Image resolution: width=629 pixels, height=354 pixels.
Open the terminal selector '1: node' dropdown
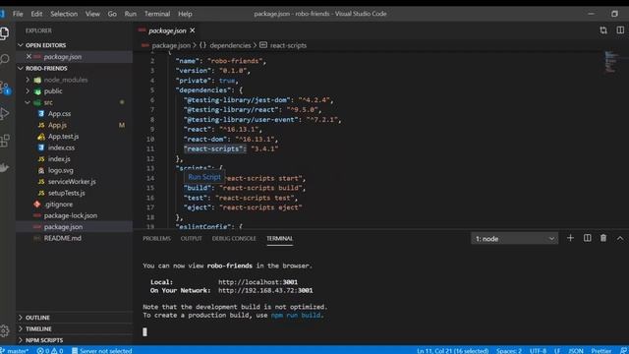[x=514, y=239]
